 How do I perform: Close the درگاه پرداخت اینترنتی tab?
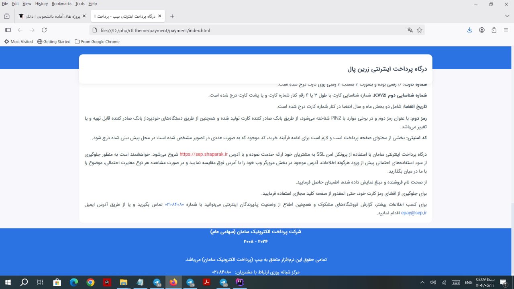pos(159,16)
